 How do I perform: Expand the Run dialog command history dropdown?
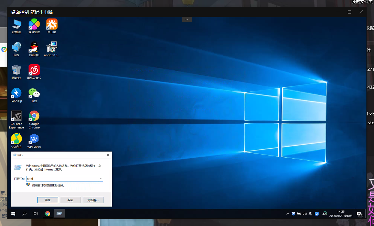click(101, 179)
